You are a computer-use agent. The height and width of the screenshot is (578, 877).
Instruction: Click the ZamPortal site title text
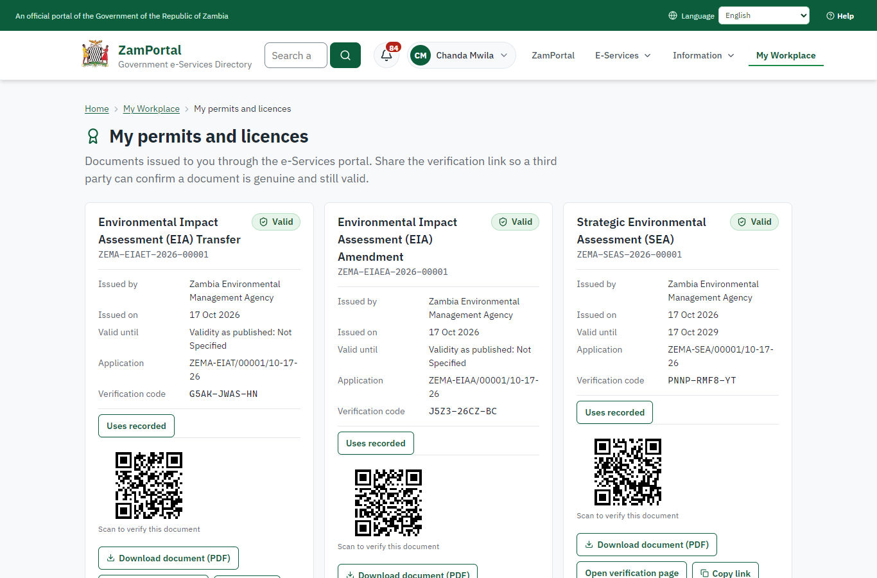(x=150, y=50)
